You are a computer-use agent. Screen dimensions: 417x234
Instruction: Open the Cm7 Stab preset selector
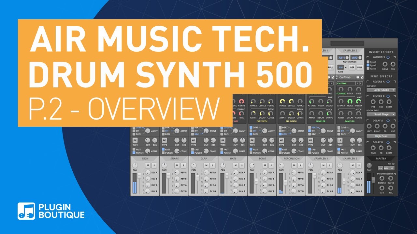347,77
